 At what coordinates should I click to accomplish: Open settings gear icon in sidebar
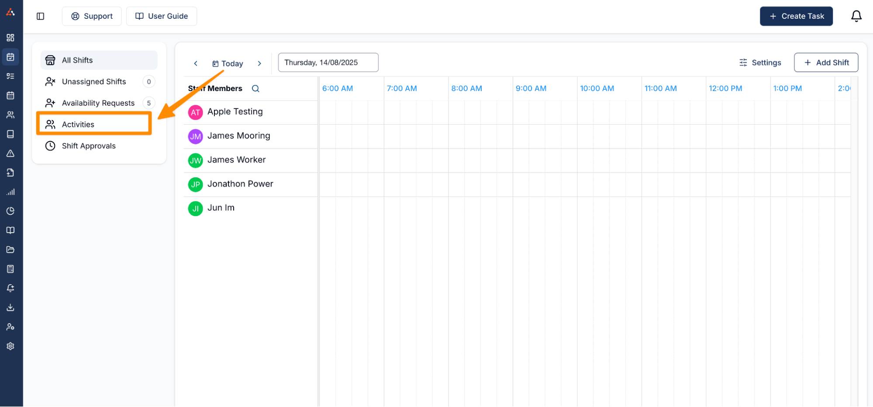pos(10,346)
